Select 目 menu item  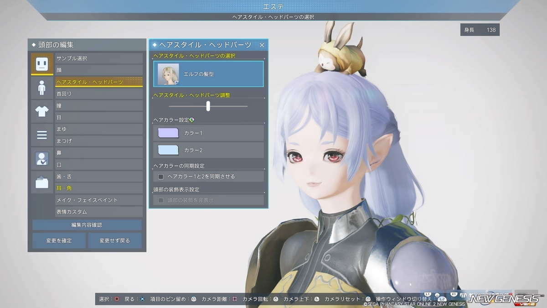coord(99,117)
